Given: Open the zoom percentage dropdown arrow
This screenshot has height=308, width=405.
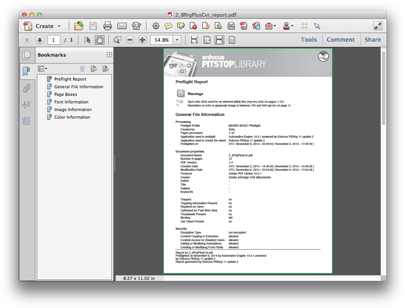Looking at the screenshot, I should coord(177,40).
